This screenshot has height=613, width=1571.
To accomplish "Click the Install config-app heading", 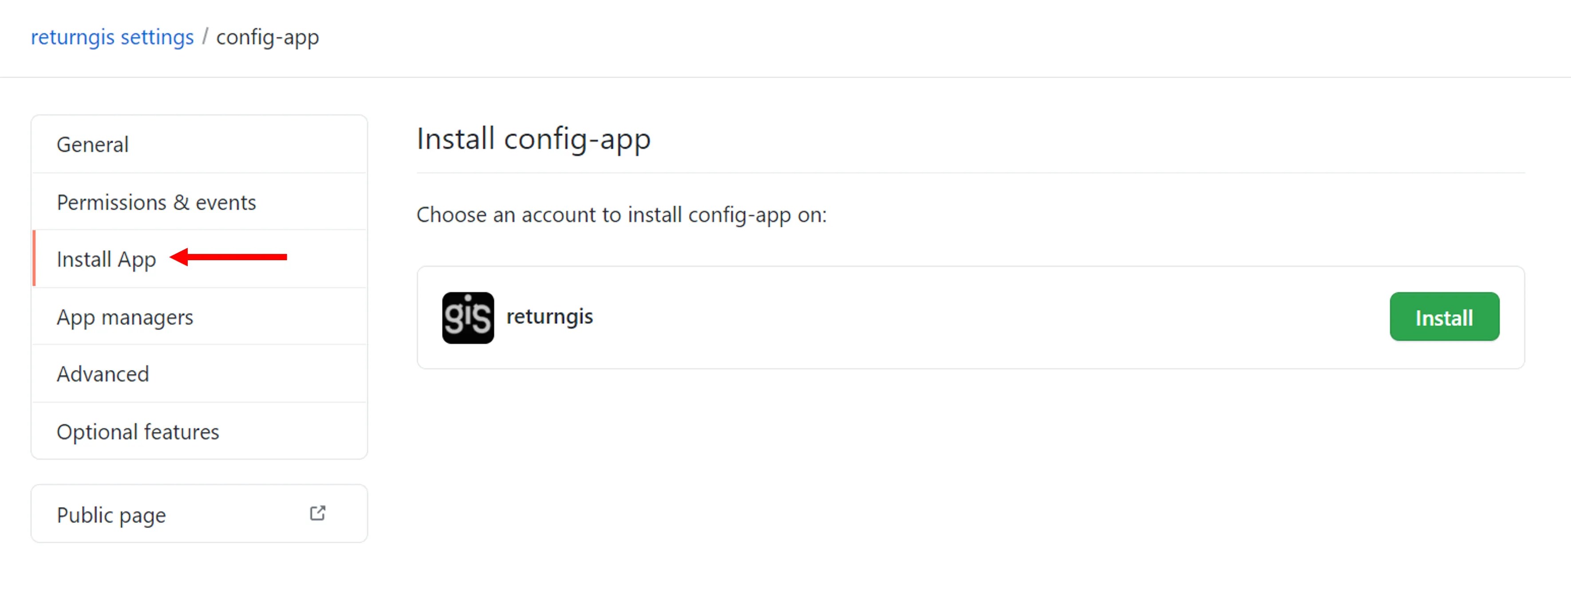I will (x=533, y=139).
